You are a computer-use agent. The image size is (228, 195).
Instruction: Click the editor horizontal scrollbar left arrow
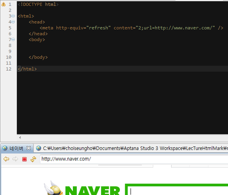click(x=20, y=137)
